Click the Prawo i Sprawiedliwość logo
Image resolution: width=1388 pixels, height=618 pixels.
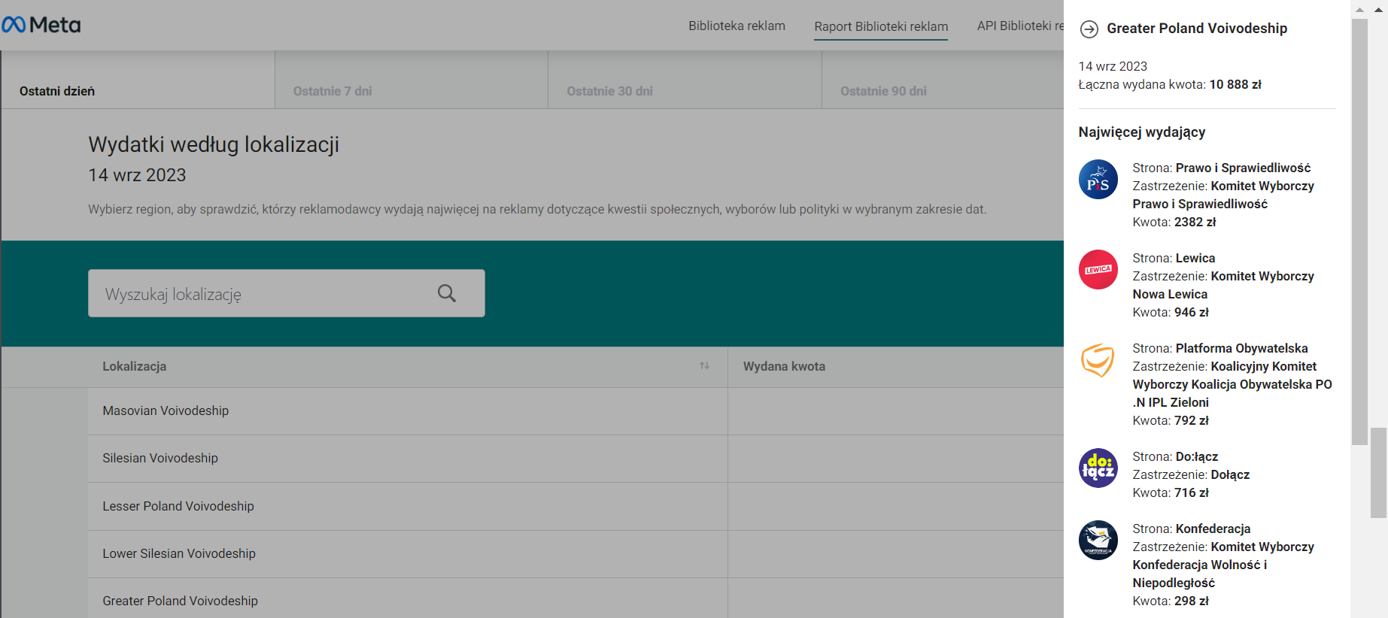tap(1098, 180)
